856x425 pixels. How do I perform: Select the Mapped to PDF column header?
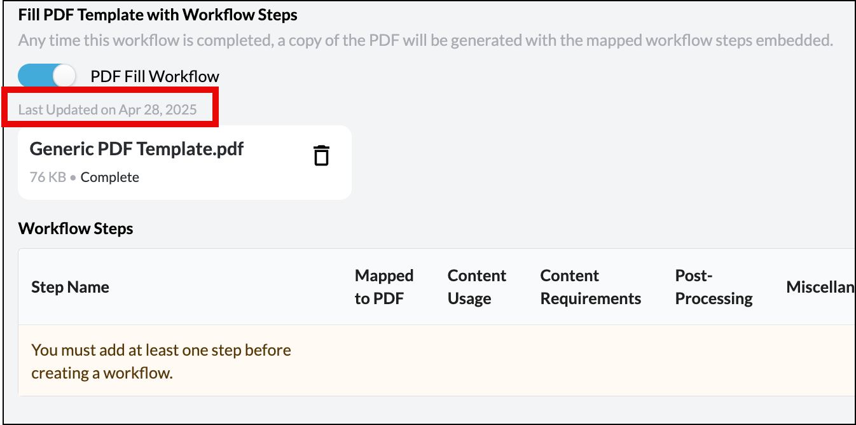coord(384,287)
